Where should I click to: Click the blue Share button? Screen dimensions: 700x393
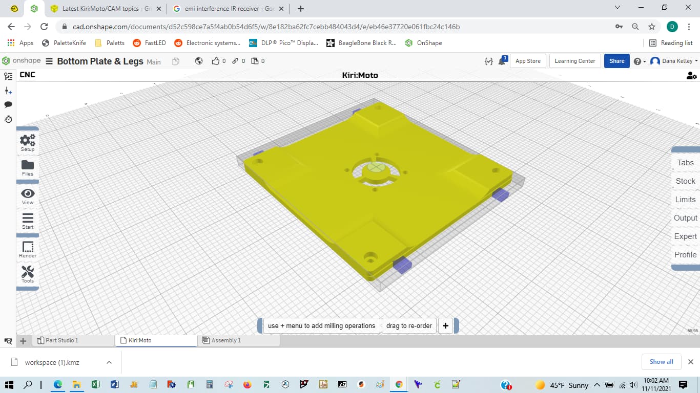pos(616,61)
